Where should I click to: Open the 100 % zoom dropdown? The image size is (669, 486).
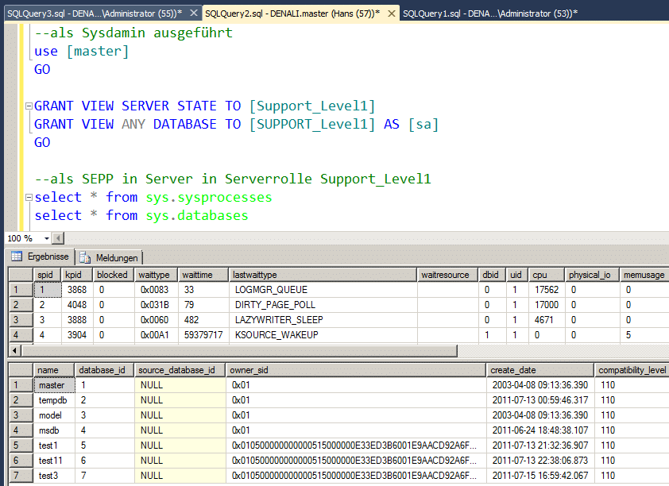pos(47,238)
